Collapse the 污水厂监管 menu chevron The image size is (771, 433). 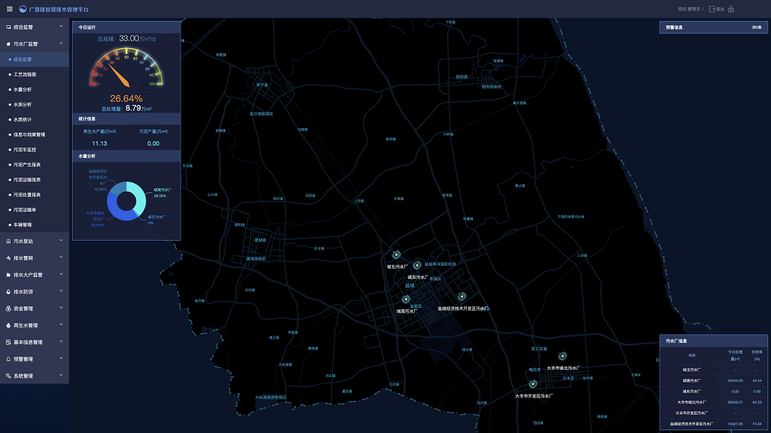[61, 43]
